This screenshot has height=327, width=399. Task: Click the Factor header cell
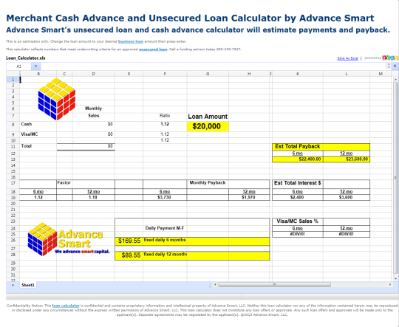tap(64, 184)
